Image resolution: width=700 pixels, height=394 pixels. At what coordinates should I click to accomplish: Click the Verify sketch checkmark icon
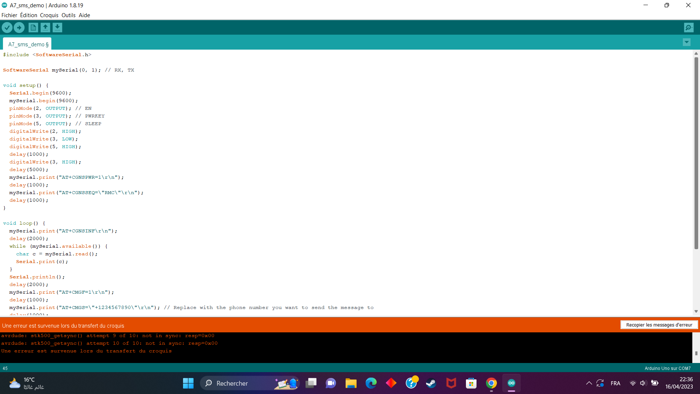click(x=7, y=27)
